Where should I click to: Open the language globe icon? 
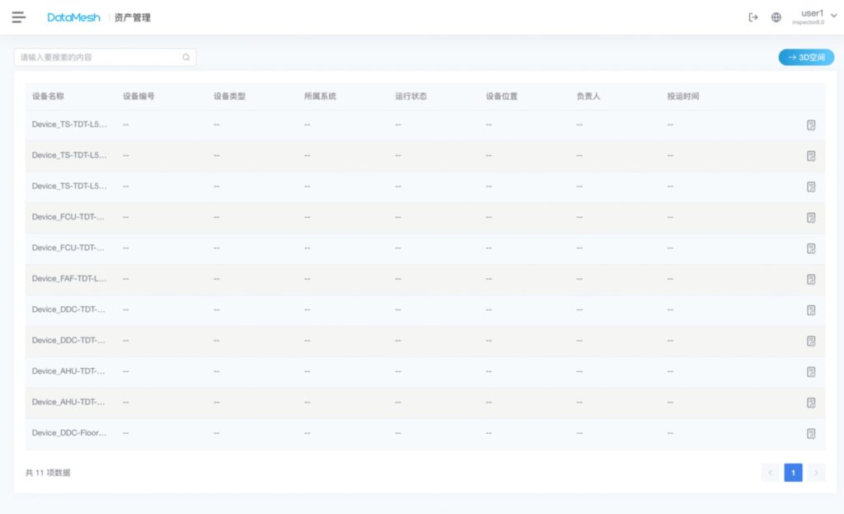776,17
